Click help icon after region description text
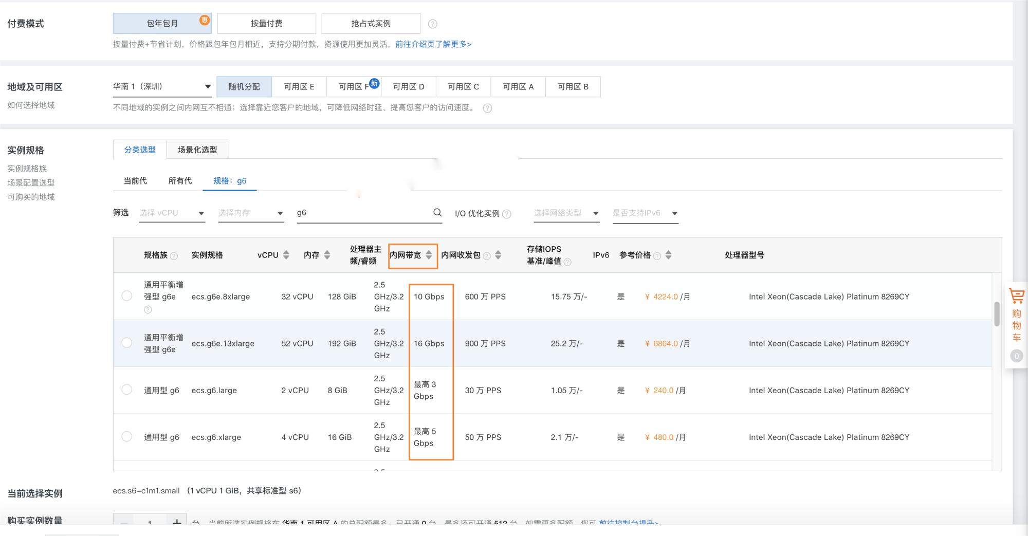The width and height of the screenshot is (1028, 536). click(487, 108)
